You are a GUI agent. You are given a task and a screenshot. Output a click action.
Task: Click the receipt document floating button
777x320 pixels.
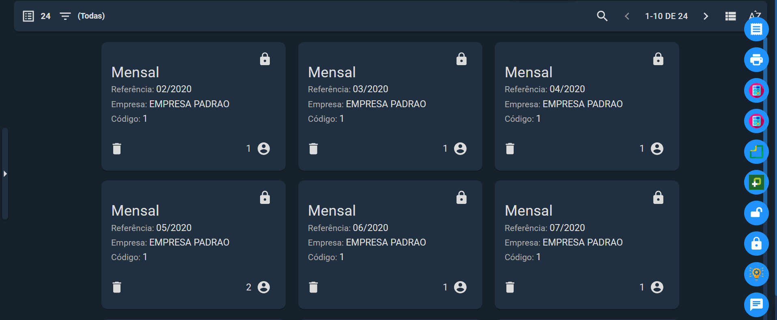[x=756, y=29]
